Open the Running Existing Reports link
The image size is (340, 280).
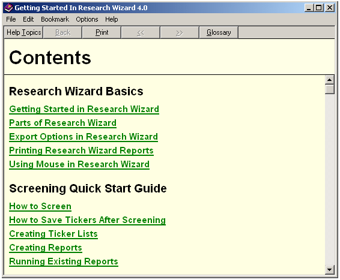(64, 261)
